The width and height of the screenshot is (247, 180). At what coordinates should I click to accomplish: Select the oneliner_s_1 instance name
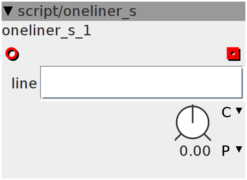[47, 31]
